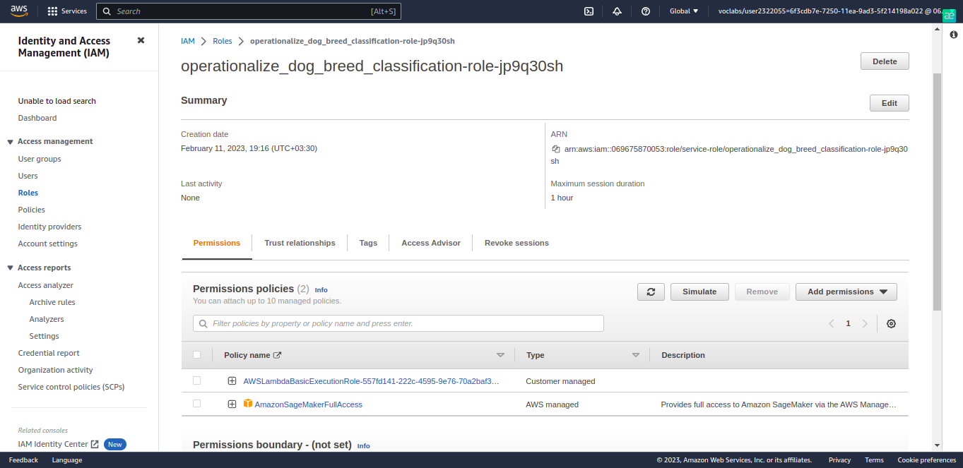Click Language in the footer
The height and width of the screenshot is (468, 963).
pos(67,460)
